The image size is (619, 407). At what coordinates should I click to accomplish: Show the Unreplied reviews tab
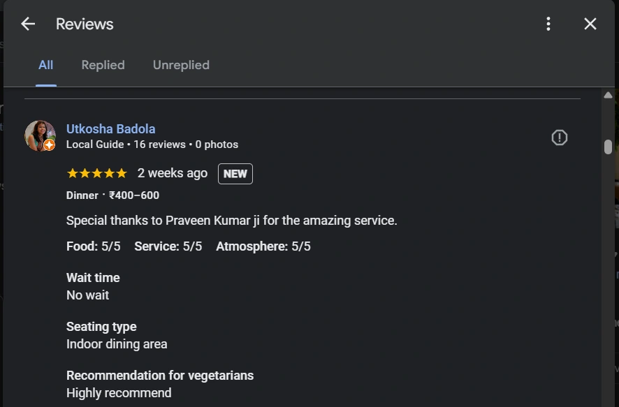pos(181,65)
